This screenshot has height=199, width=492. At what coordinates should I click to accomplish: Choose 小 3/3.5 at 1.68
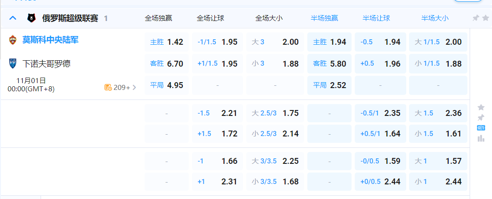[x=275, y=182]
